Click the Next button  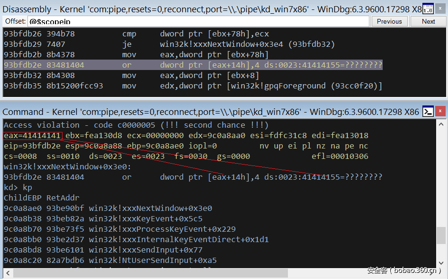point(428,21)
